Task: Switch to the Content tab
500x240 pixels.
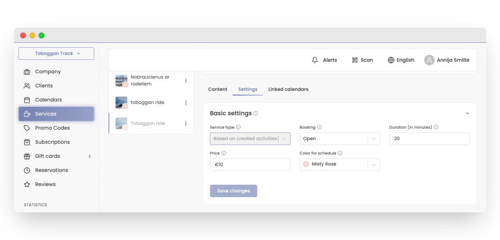Action: pos(218,89)
